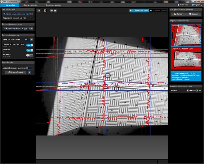
Task: Click the camera snapshot icon
Action: [x=52, y=11]
